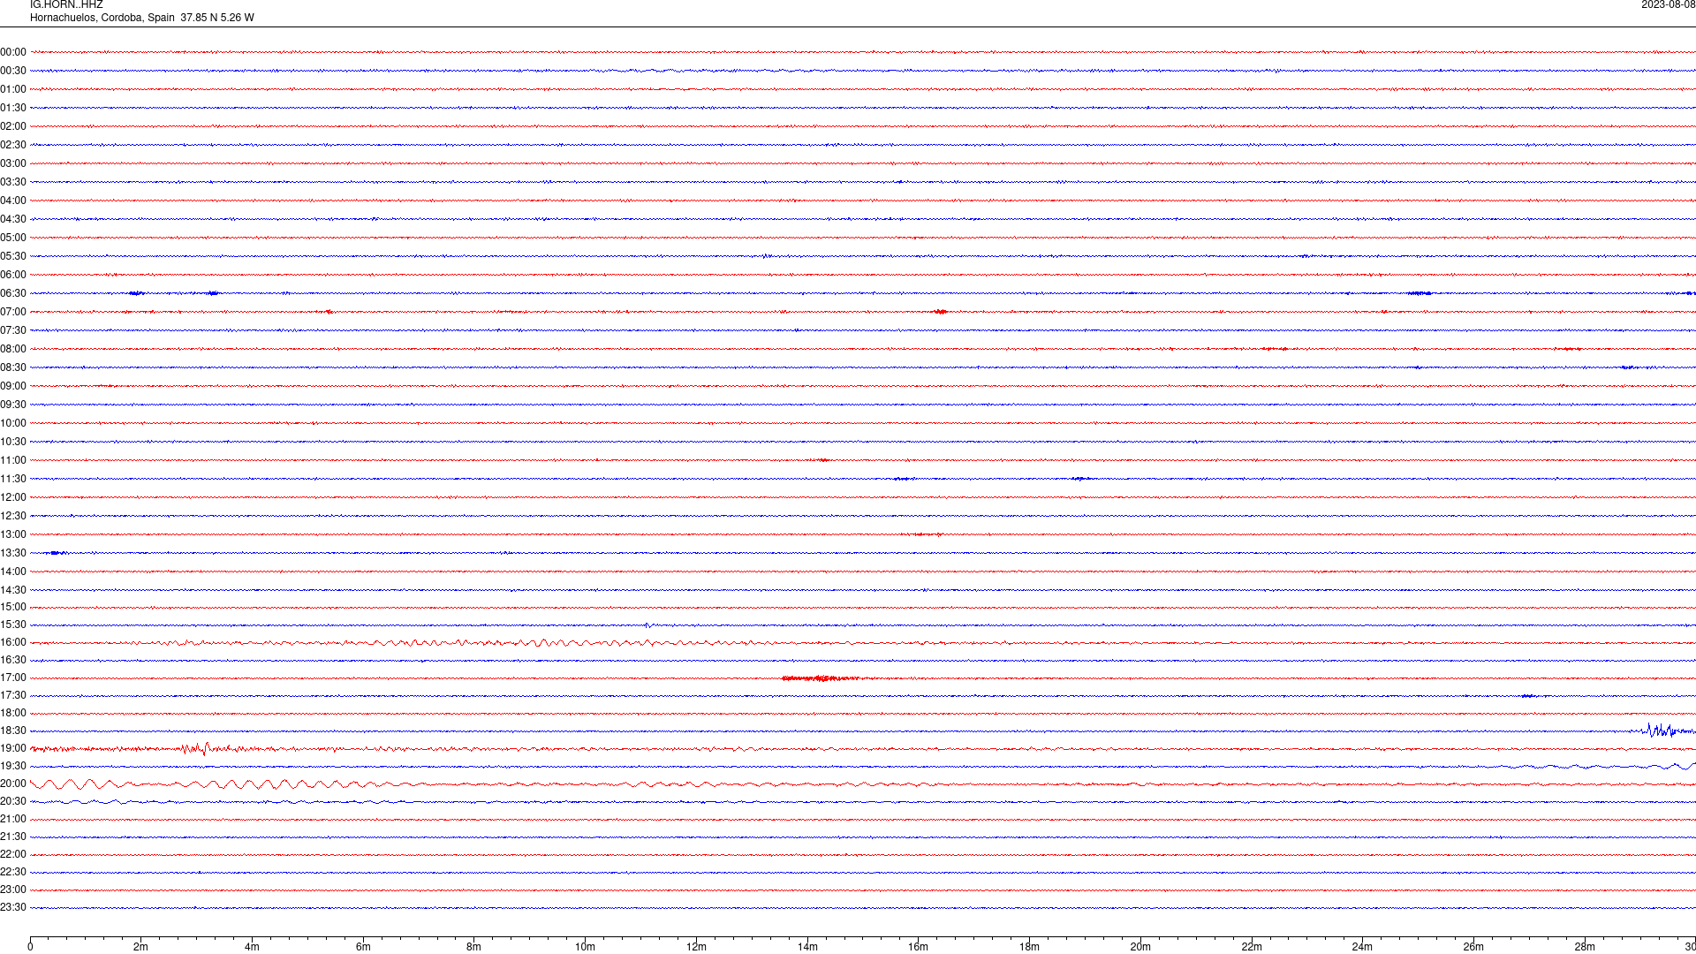Select the 17:00 time label

[13, 678]
